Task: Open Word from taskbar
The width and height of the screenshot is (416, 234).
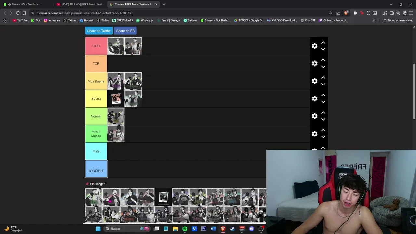Action: tap(213, 229)
